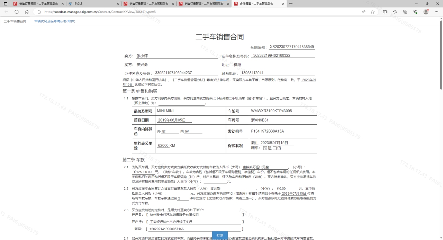
Task: Click the 车牌号 value 浙AN6B31
Action: [x=260, y=120]
